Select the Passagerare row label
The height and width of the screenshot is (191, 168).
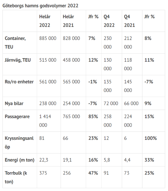[17, 117]
